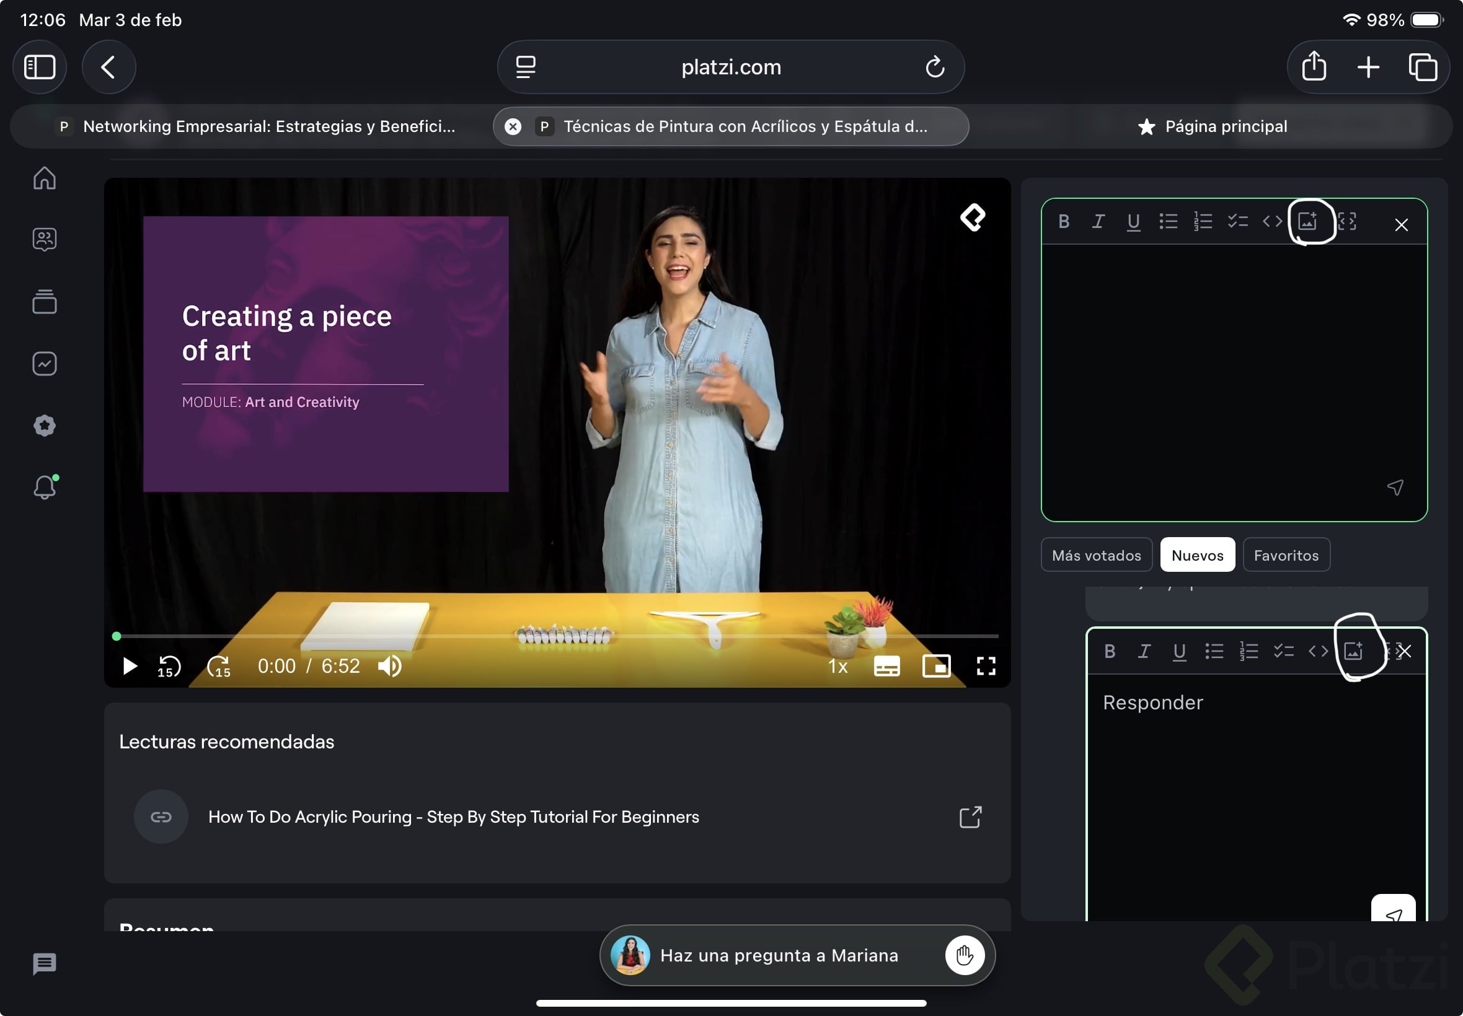Switch to the Favoritos tab
The width and height of the screenshot is (1463, 1016).
1286,555
